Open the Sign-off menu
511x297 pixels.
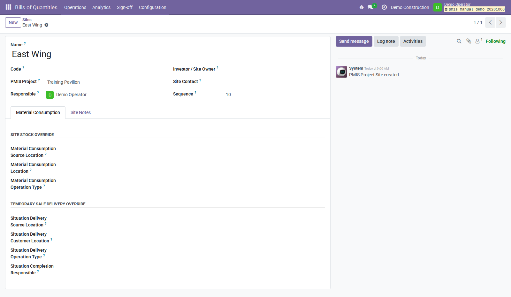tap(125, 7)
